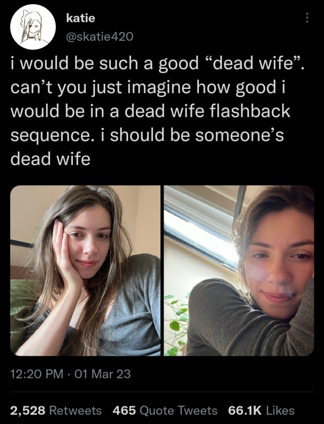Screen dimensions: 324x424
Task: Click the display name katie
Action: [80, 18]
